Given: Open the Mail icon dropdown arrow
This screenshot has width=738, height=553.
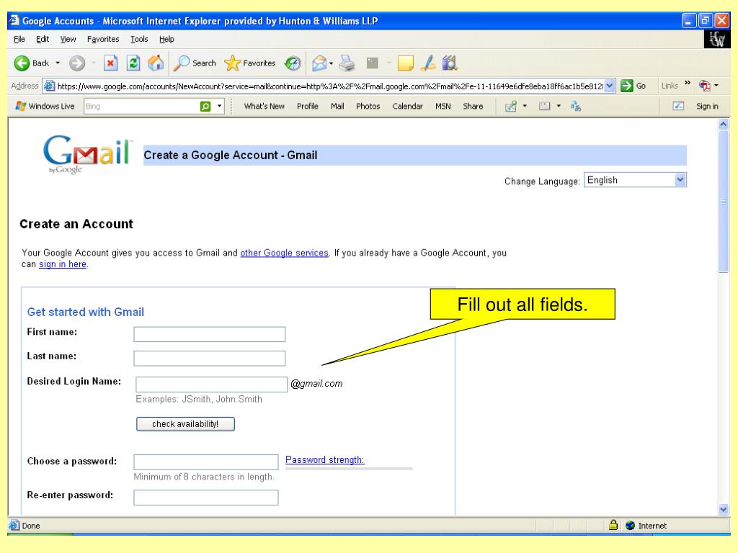Looking at the screenshot, I should [332, 63].
